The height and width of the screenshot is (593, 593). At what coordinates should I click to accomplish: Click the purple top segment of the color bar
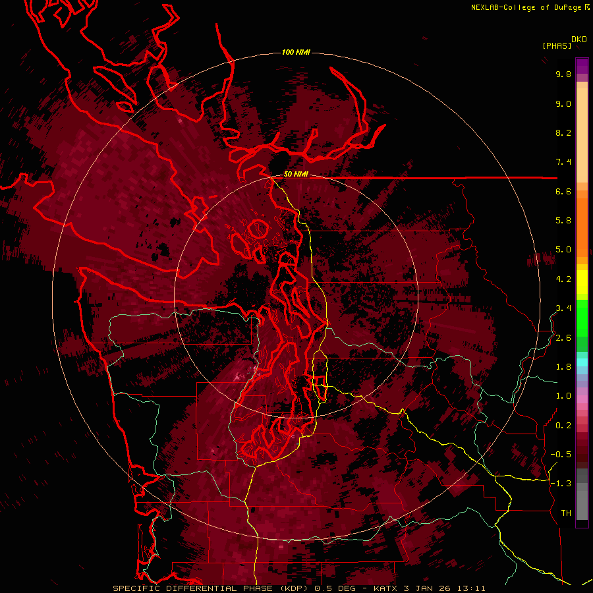582,66
